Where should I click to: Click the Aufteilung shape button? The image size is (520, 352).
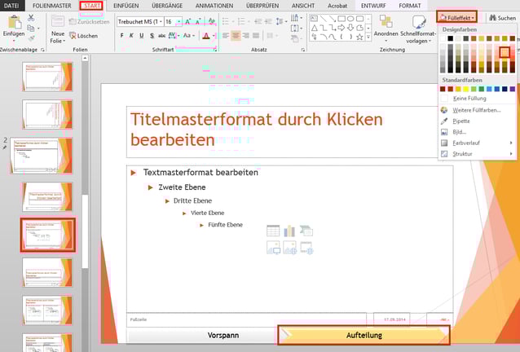click(364, 335)
